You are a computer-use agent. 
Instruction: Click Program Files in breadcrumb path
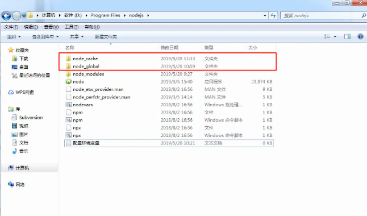105,15
